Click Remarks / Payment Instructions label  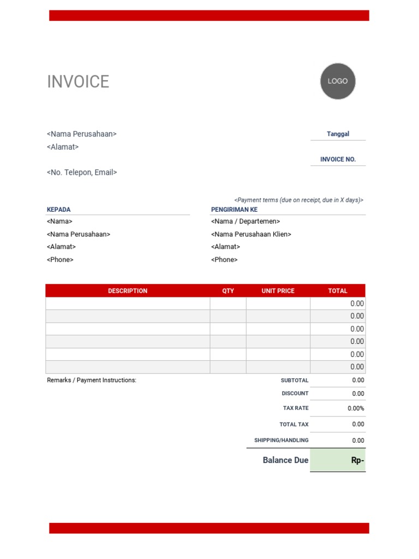pos(92,380)
